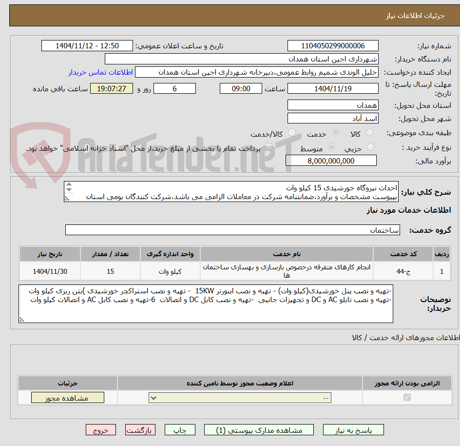Click the announcement date field 1404/11/12 - 12:50

87,46
